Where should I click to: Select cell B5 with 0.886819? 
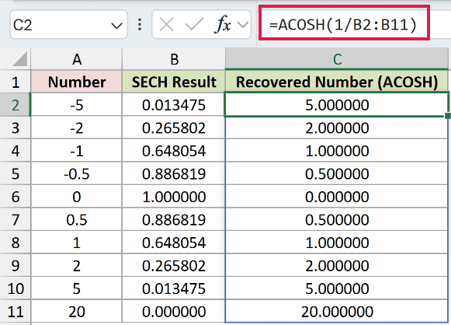pyautogui.click(x=174, y=173)
